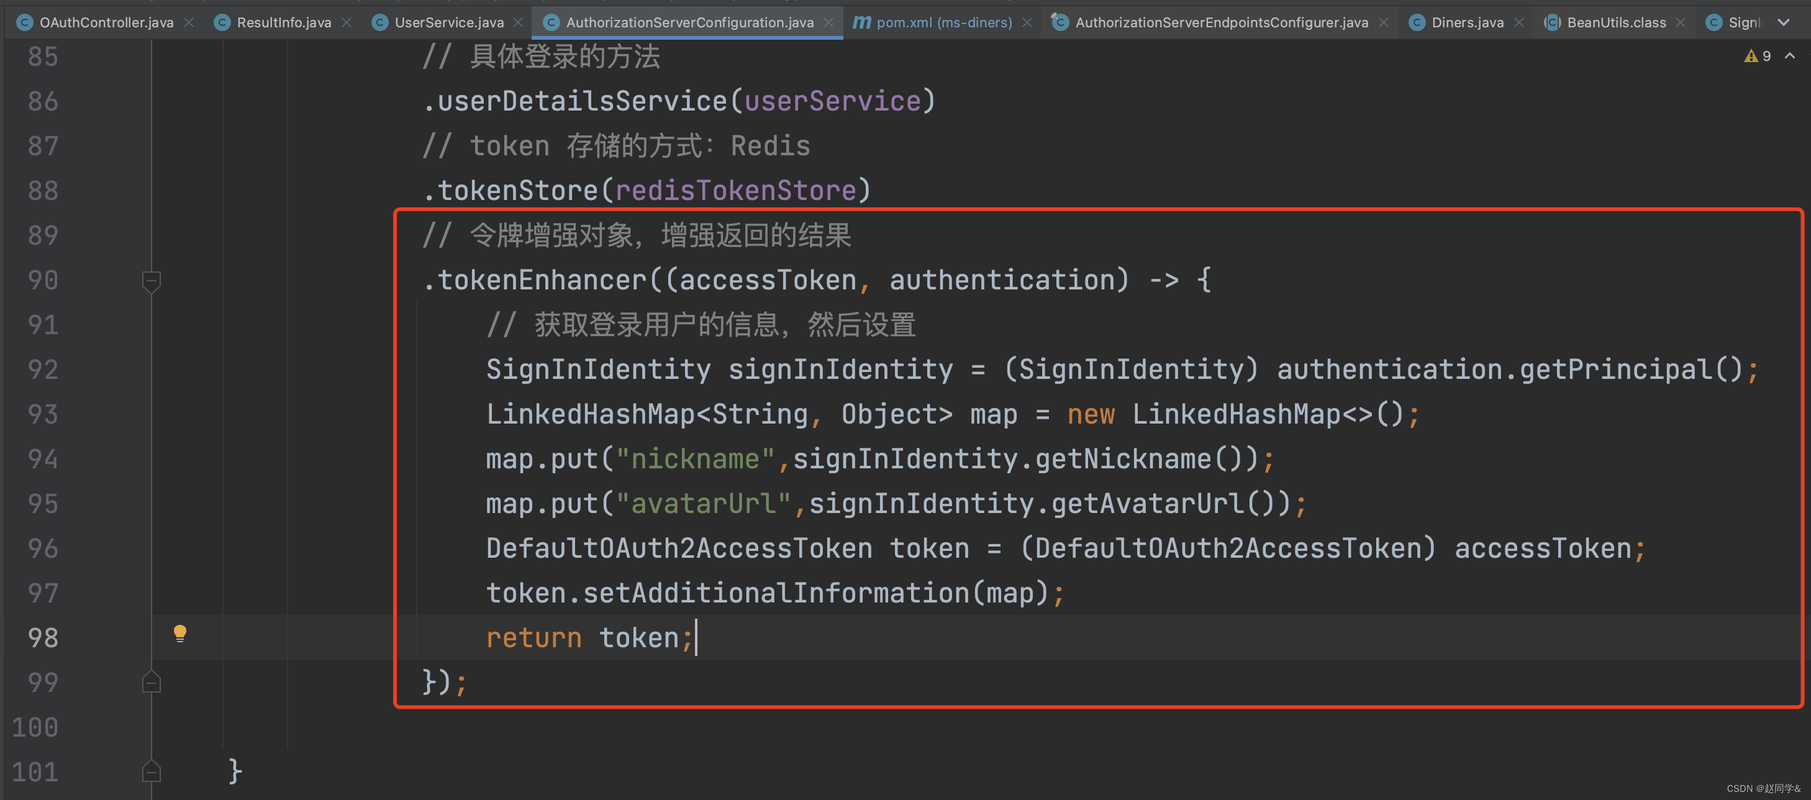Jump to previous highlighted problem arrow
1811x800 pixels.
coord(1790,57)
